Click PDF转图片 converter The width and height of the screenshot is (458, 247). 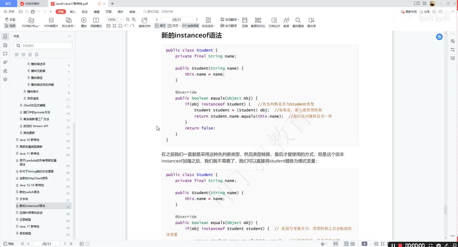[x=51, y=22]
